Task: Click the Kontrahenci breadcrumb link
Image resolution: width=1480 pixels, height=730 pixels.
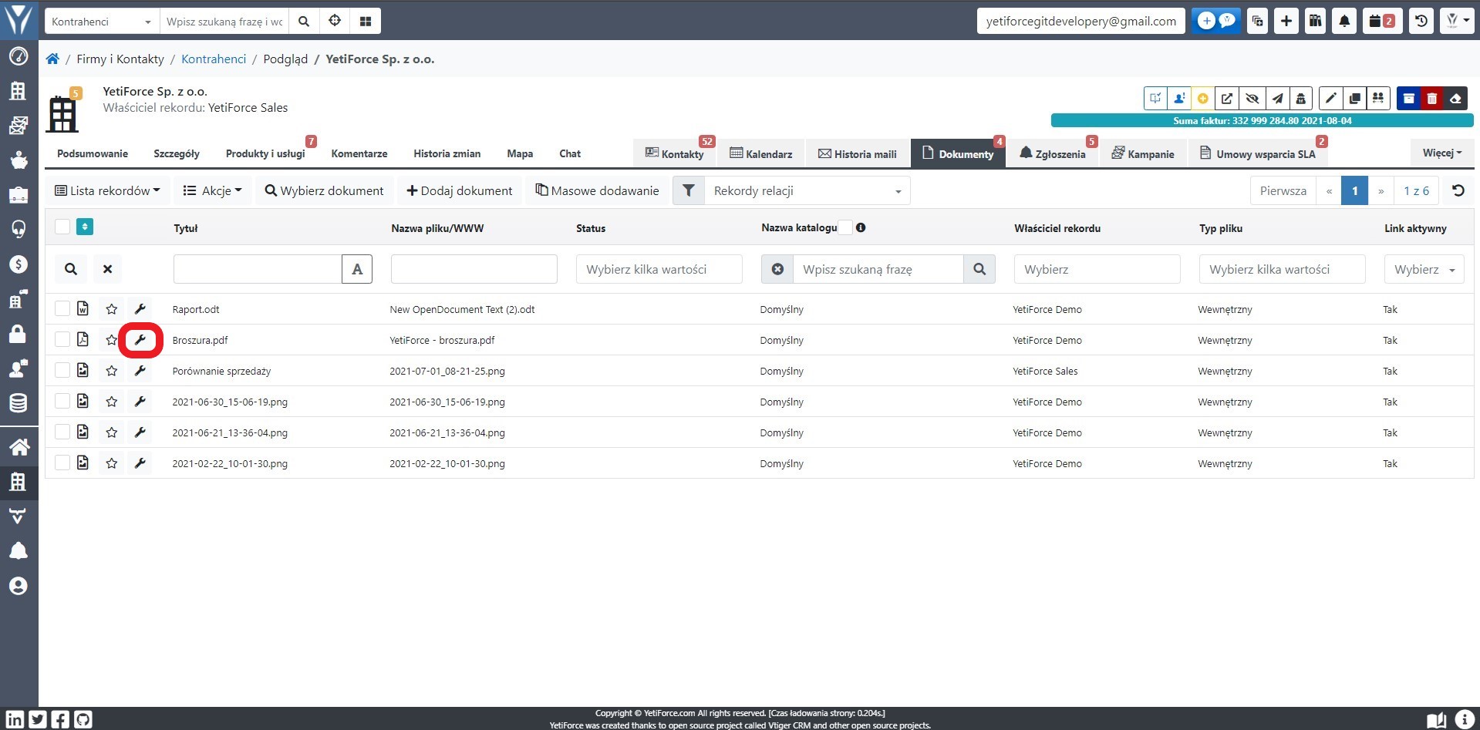Action: point(214,59)
